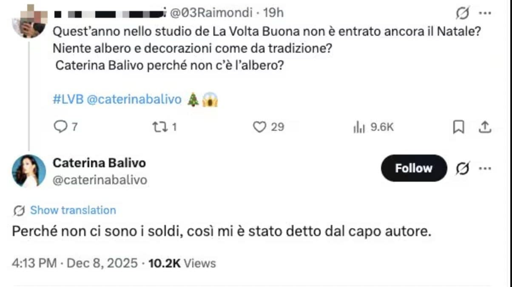Image resolution: width=512 pixels, height=287 pixels.
Task: Open the more options menu on the top tweet
Action: (x=486, y=14)
